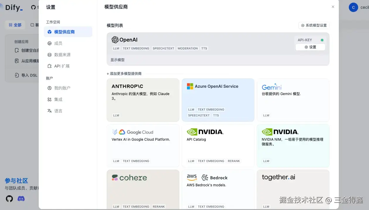369x210 pixels.
Task: Click the OpenAI MODERATION tag
Action: (x=188, y=48)
